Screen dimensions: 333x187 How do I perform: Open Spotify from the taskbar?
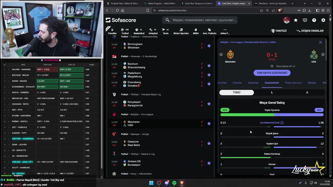pyautogui.click(x=174, y=183)
